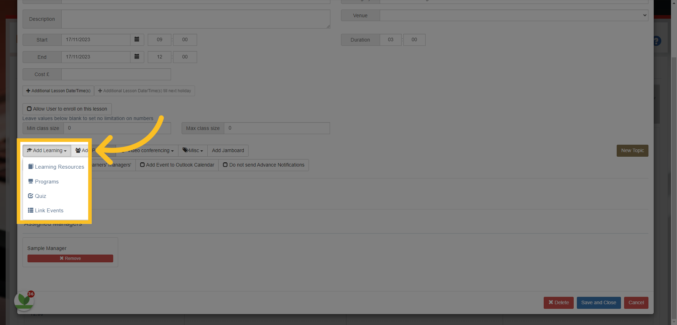The height and width of the screenshot is (325, 677).
Task: Click the Min class size field
Action: [117, 128]
